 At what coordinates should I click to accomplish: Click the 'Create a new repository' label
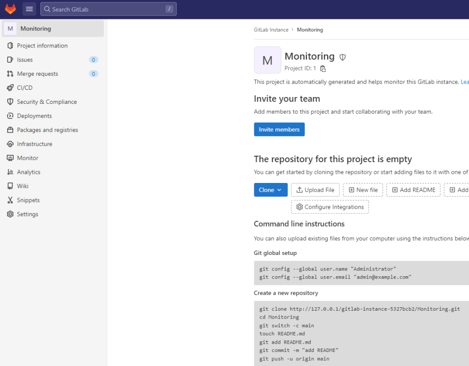286,293
